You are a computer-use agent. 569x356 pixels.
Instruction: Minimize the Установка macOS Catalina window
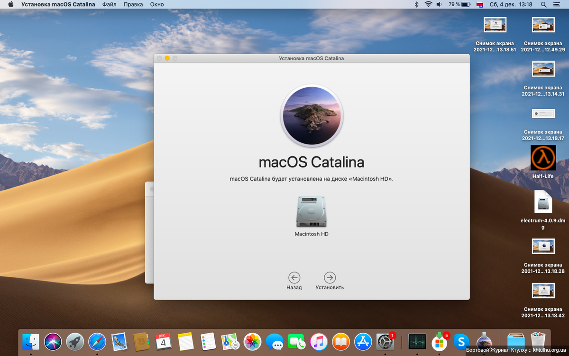pyautogui.click(x=167, y=58)
